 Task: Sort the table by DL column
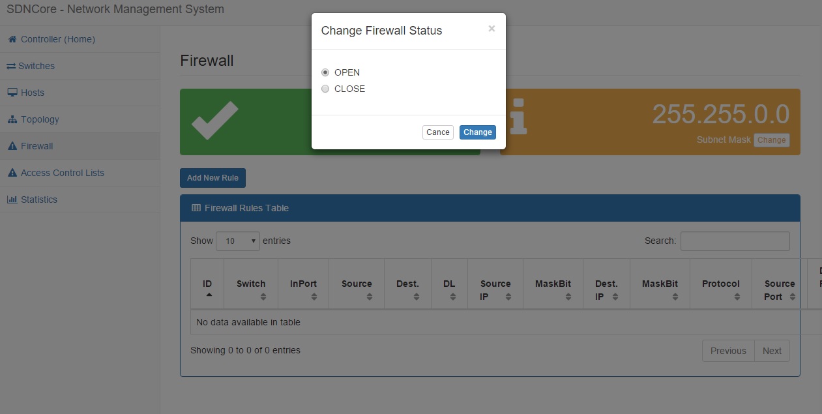coord(450,284)
